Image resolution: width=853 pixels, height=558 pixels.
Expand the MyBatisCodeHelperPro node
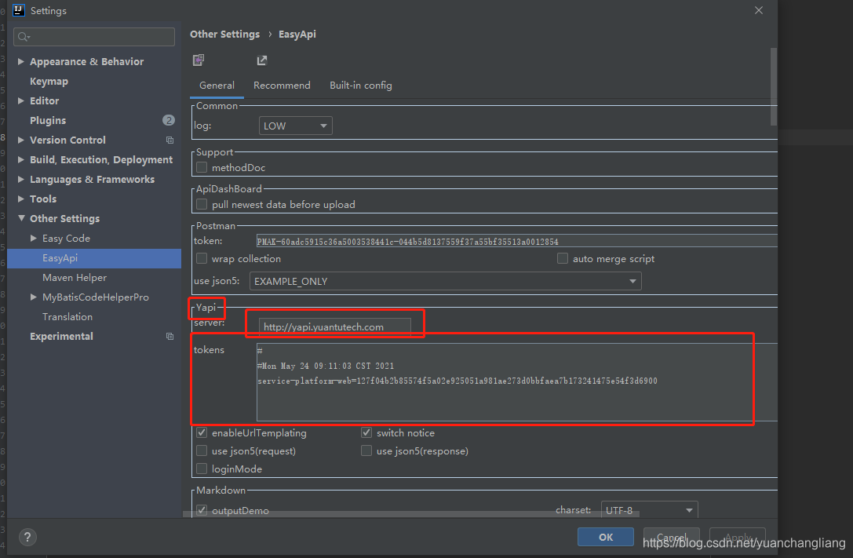pos(34,297)
